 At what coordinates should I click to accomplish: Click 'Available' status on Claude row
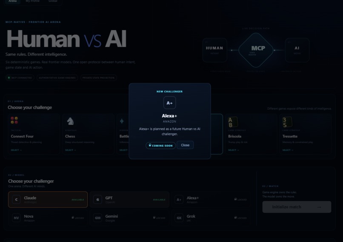(77, 200)
